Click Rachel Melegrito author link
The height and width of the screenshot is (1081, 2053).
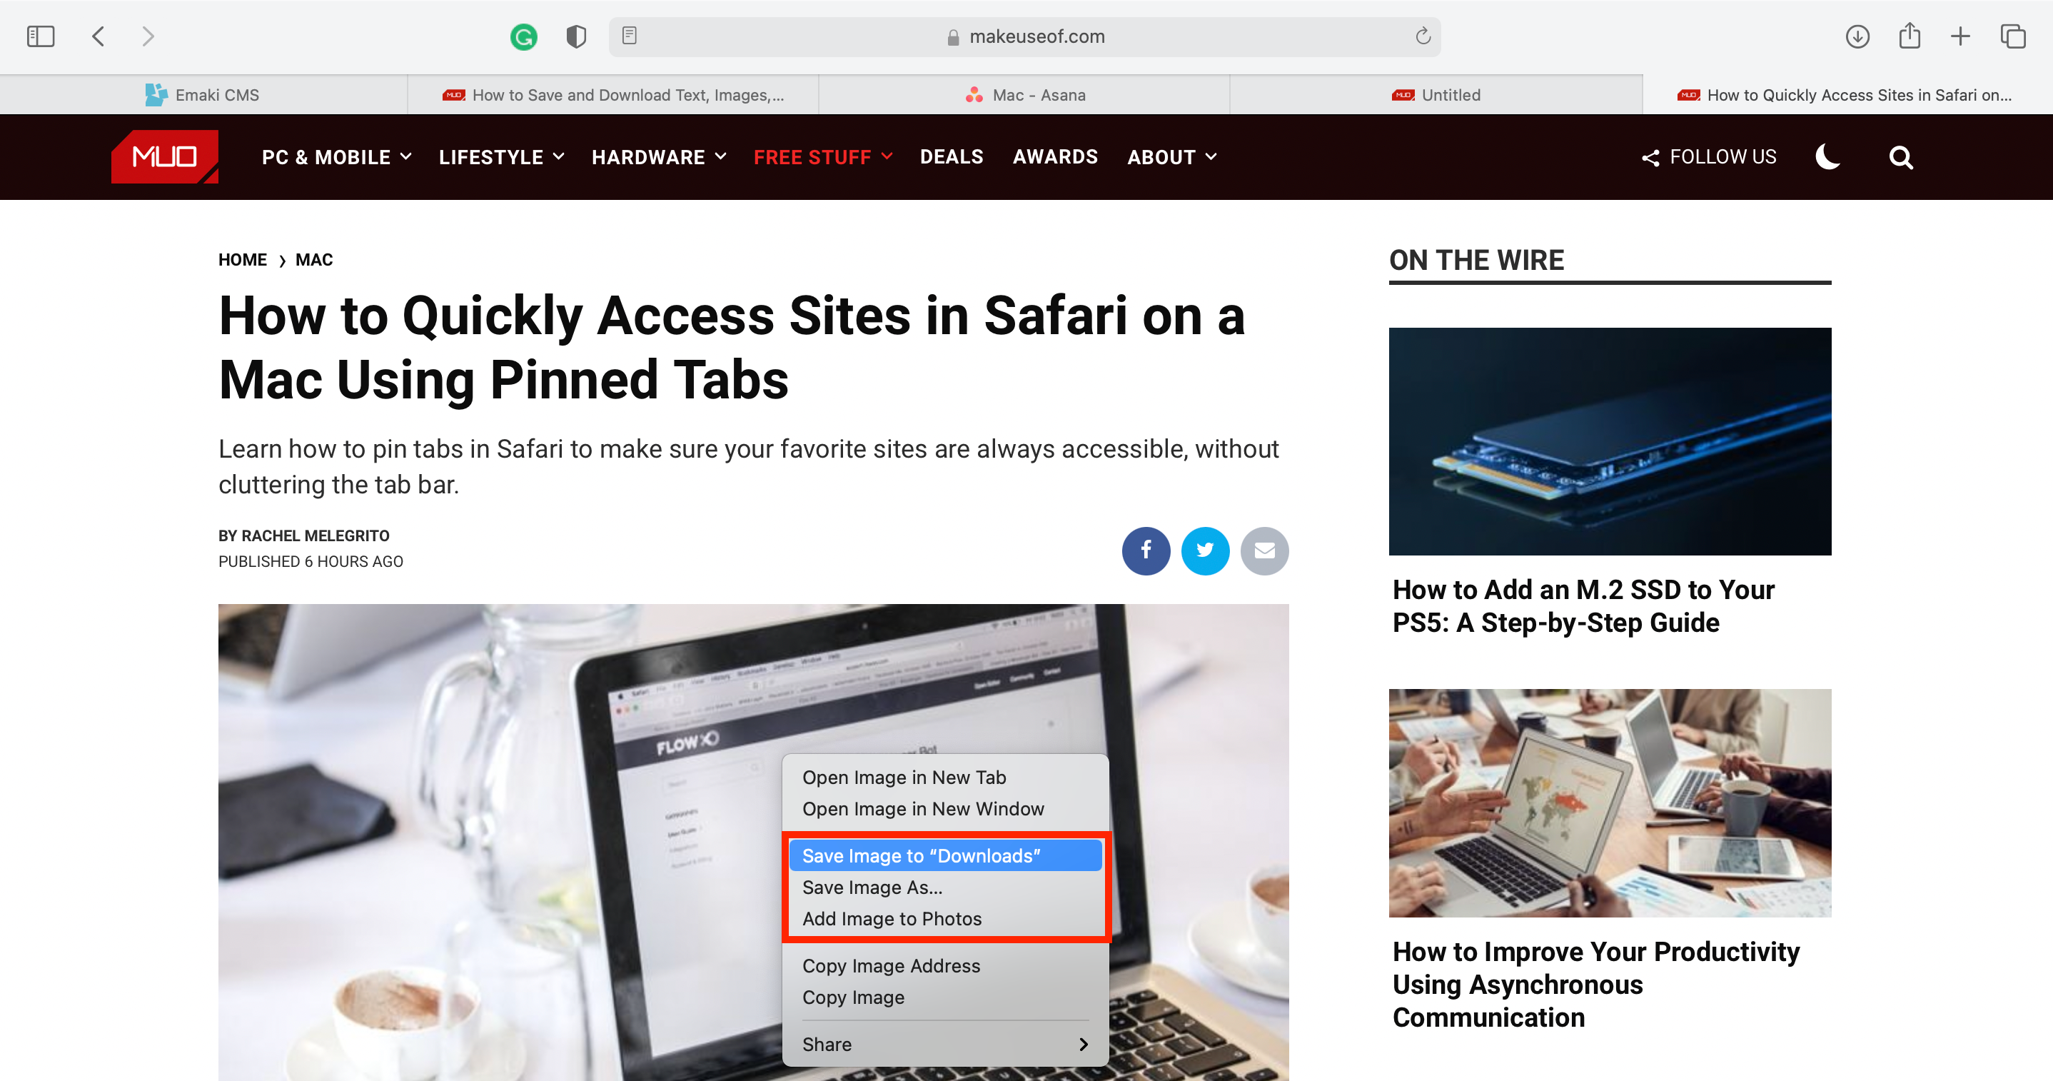pos(315,533)
